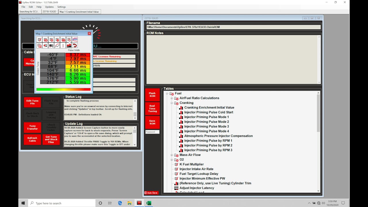The image size is (368, 207).
Task: Expand the O2 tree node
Action: (x=172, y=160)
